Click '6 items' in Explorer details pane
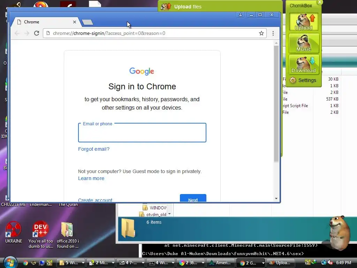Viewport: 357px width, 268px height. point(154,222)
